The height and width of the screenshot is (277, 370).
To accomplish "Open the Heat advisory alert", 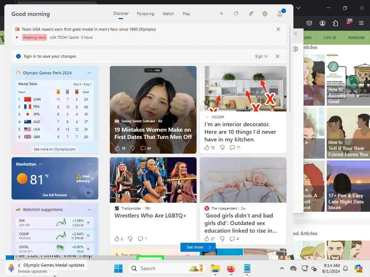I will [x=85, y=179].
